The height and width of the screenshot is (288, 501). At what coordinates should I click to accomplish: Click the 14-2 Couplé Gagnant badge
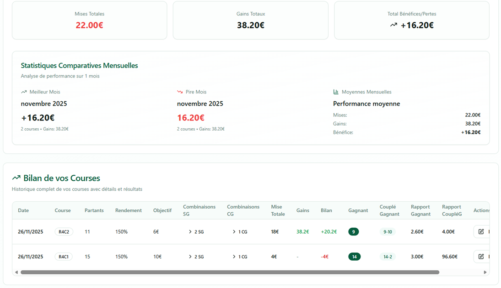(388, 257)
